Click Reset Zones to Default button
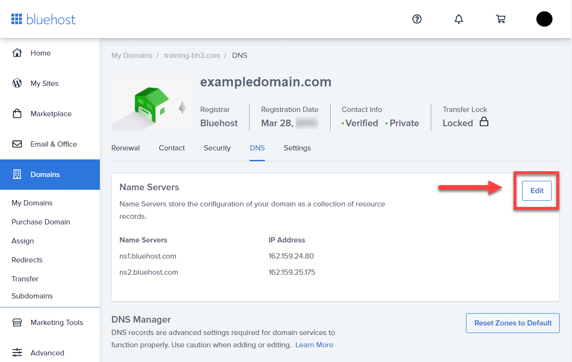This screenshot has height=362, width=572. (513, 323)
